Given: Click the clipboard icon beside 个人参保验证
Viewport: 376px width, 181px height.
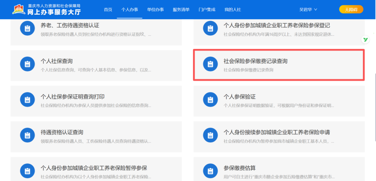Looking at the screenshot, I should coord(210,100).
